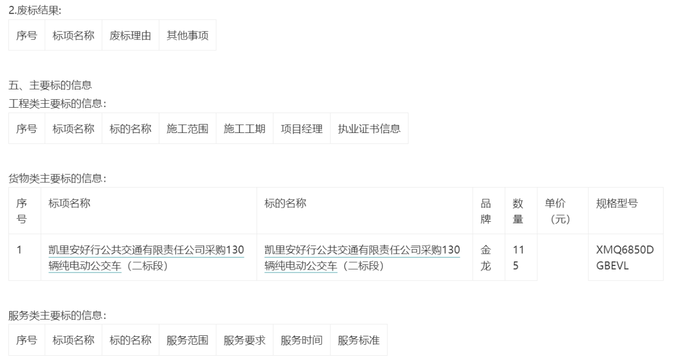Select the 施工工期 column header
Screen dimensions: 673x360
tap(244, 129)
